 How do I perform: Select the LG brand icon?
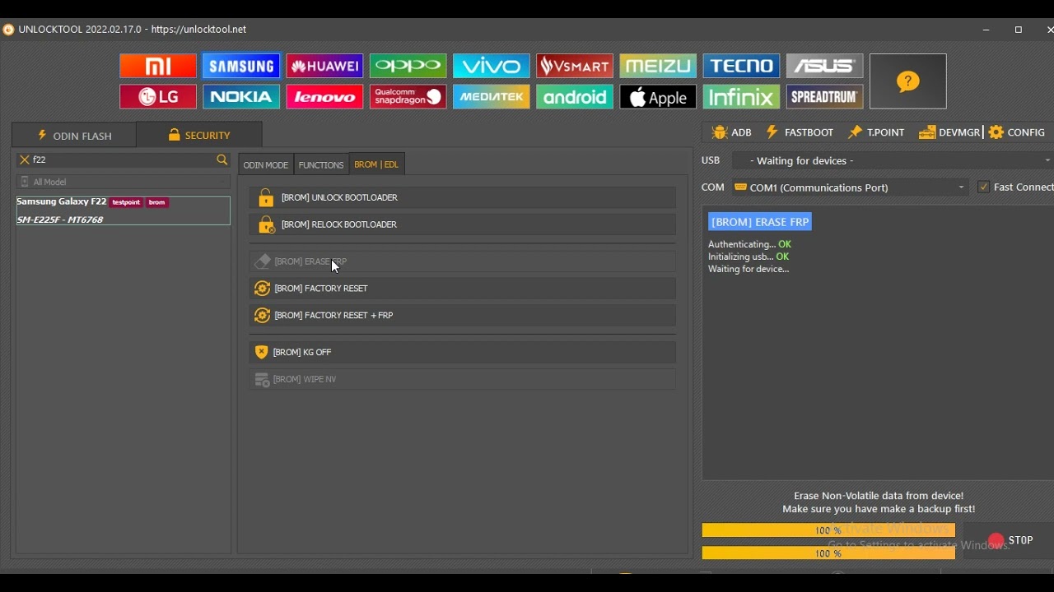158,97
